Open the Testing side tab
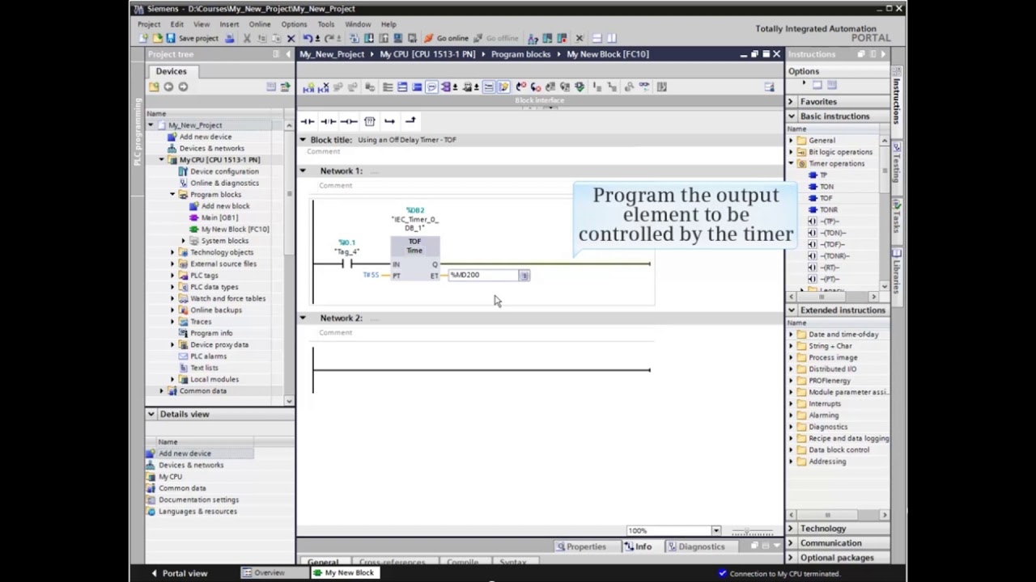Image resolution: width=1036 pixels, height=582 pixels. coord(896,163)
